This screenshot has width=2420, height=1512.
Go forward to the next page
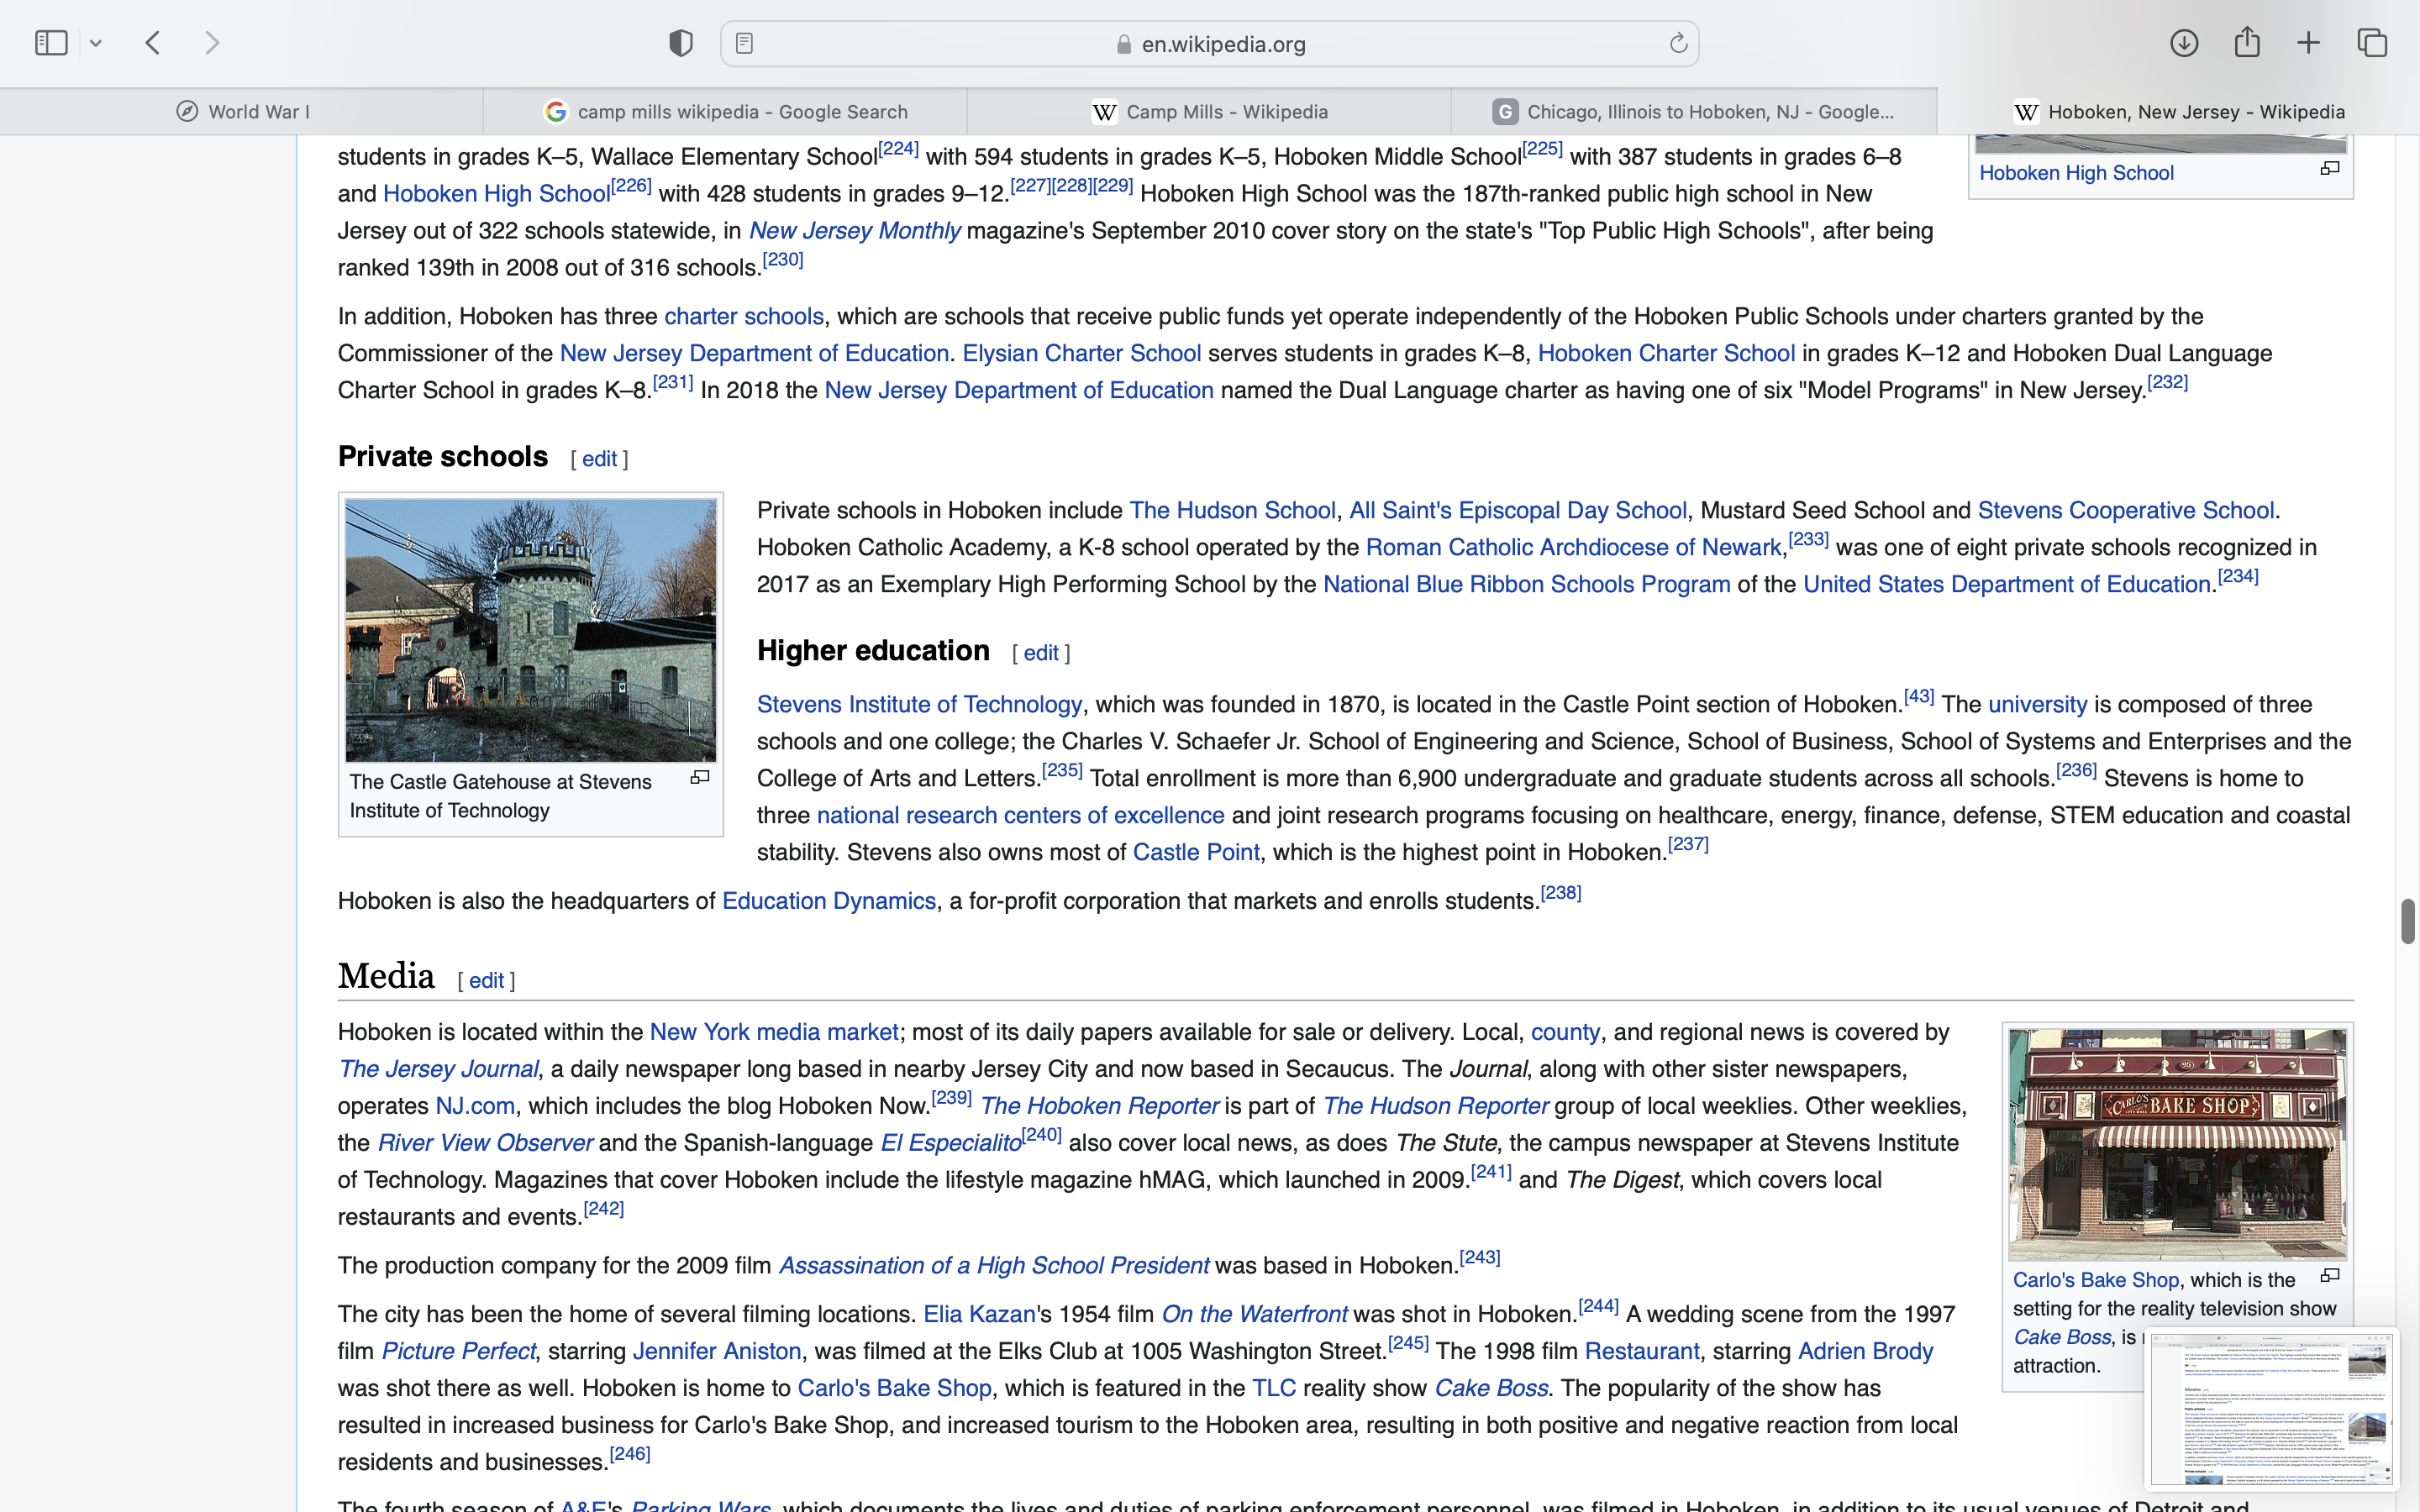(x=212, y=43)
